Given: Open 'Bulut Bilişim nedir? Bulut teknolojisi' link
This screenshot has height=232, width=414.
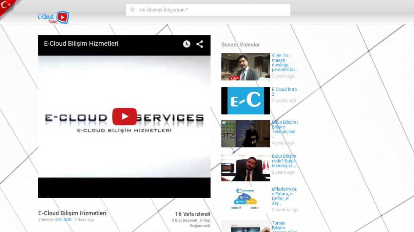Looking at the screenshot, I should 284,161.
